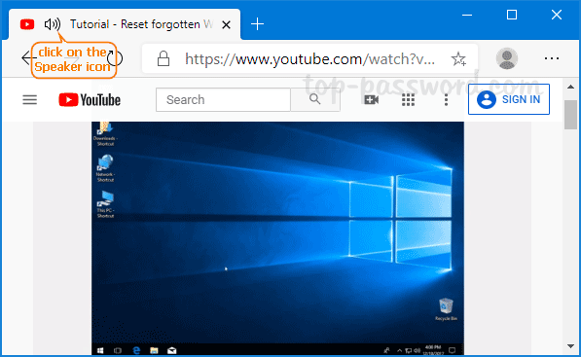581x357 pixels.
Task: Open the browser settings ellipsis menu
Action: (552, 58)
